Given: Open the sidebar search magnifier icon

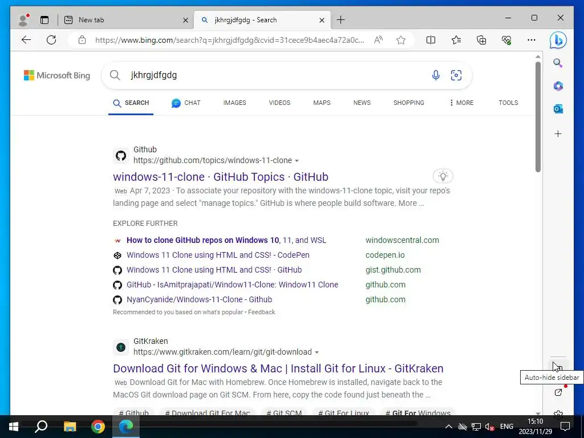Looking at the screenshot, I should click(x=558, y=63).
